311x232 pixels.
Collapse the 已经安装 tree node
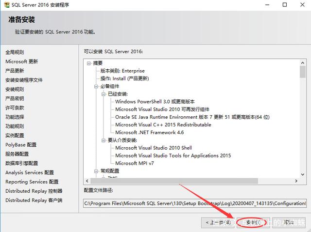tap(104, 94)
